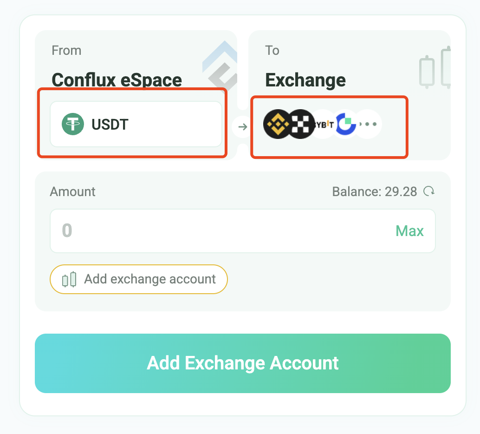
Task: Click the Amount label
Action: (72, 191)
